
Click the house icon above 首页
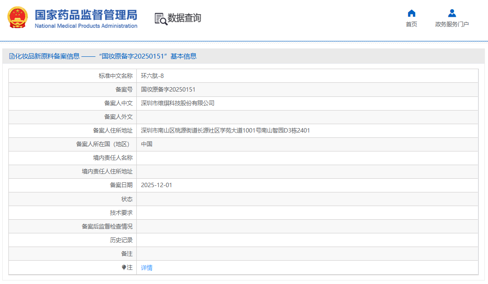(411, 13)
